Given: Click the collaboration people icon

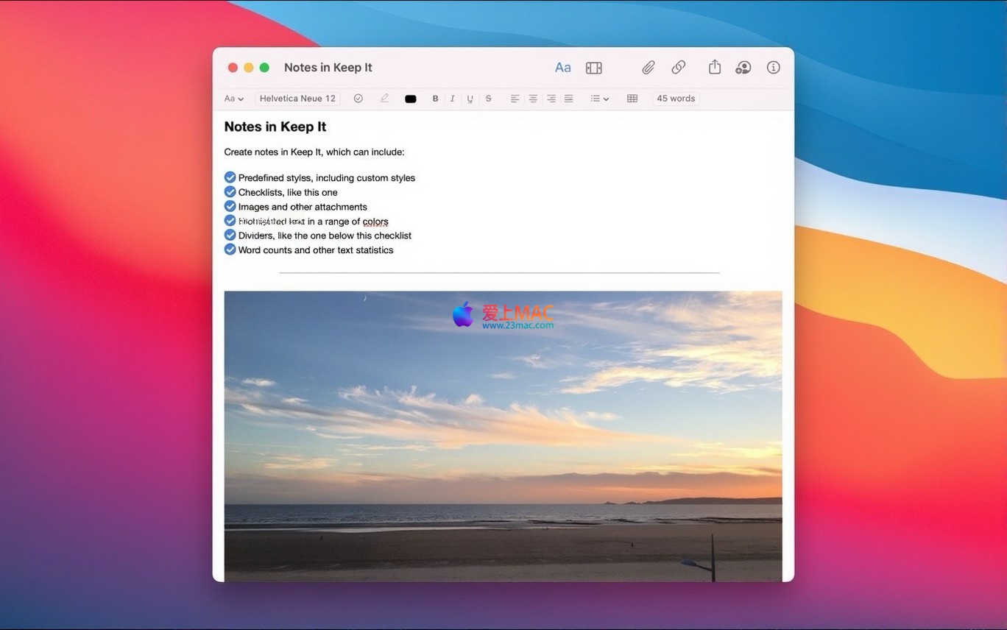Looking at the screenshot, I should coord(743,68).
